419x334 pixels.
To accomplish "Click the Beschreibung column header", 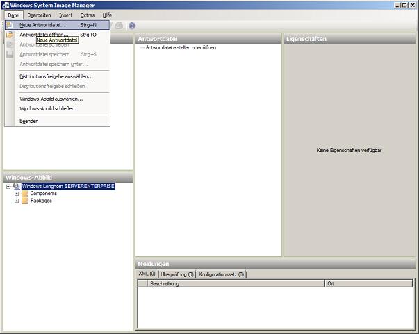I will coord(236,283).
